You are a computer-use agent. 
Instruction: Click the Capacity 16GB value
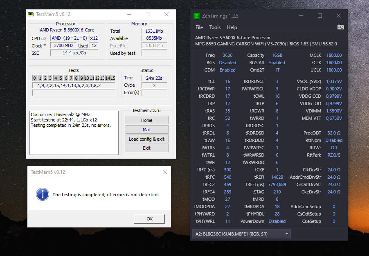coord(277,55)
